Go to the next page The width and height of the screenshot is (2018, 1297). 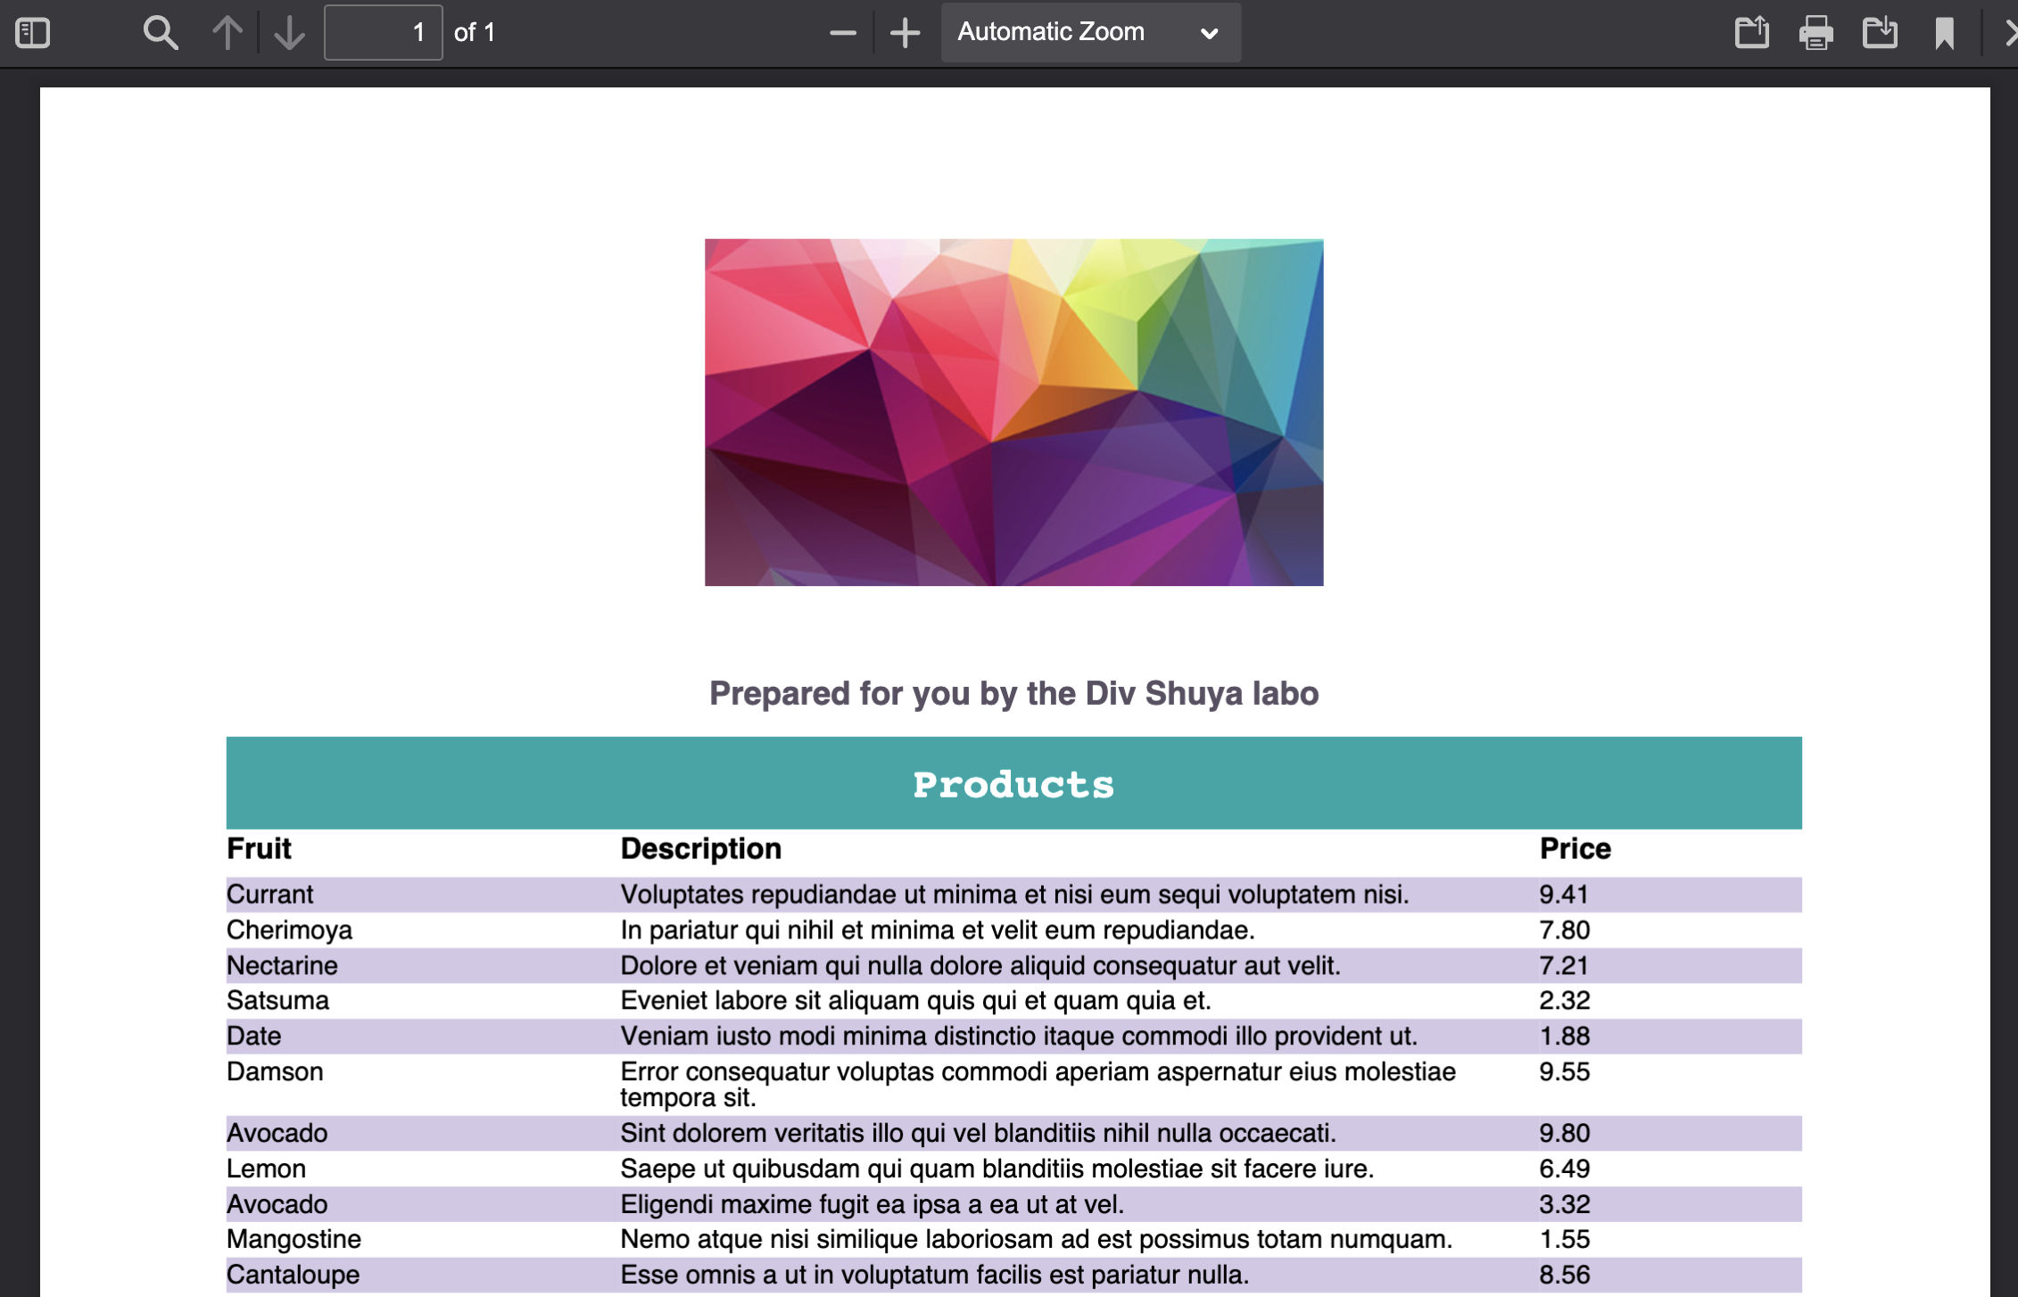pyautogui.click(x=288, y=32)
